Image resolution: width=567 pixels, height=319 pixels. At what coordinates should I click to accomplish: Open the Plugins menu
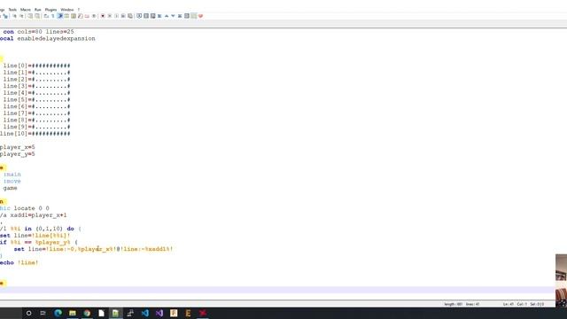pyautogui.click(x=50, y=10)
